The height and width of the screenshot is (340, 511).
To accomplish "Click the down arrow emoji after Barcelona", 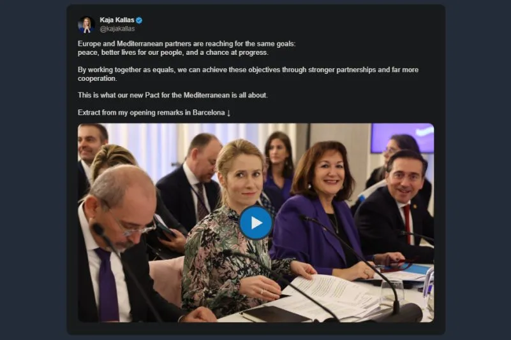I will [228, 113].
